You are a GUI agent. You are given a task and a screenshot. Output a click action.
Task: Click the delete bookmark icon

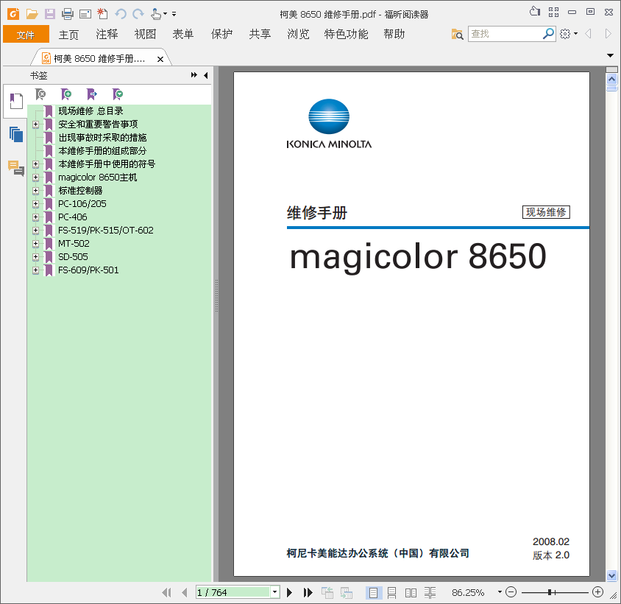point(40,94)
